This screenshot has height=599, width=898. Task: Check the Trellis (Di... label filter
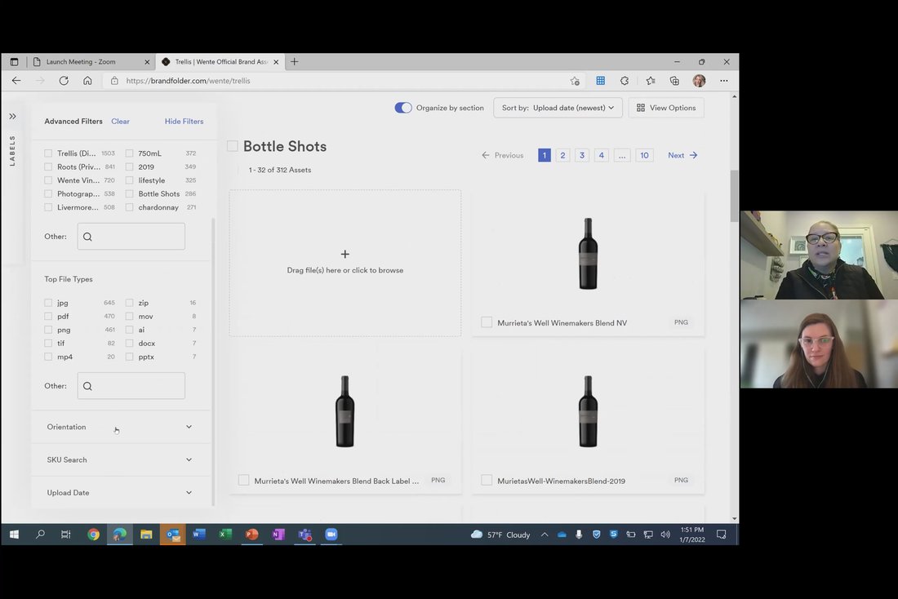pyautogui.click(x=48, y=153)
